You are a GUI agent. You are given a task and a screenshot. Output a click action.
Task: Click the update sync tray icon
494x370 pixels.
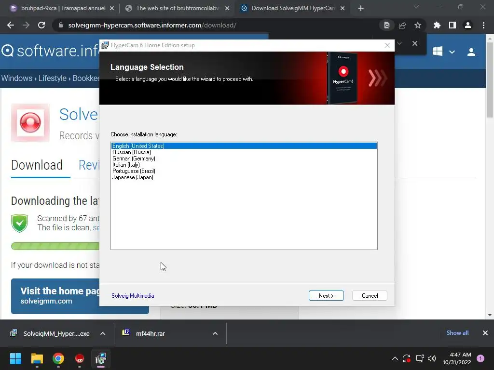(x=406, y=358)
